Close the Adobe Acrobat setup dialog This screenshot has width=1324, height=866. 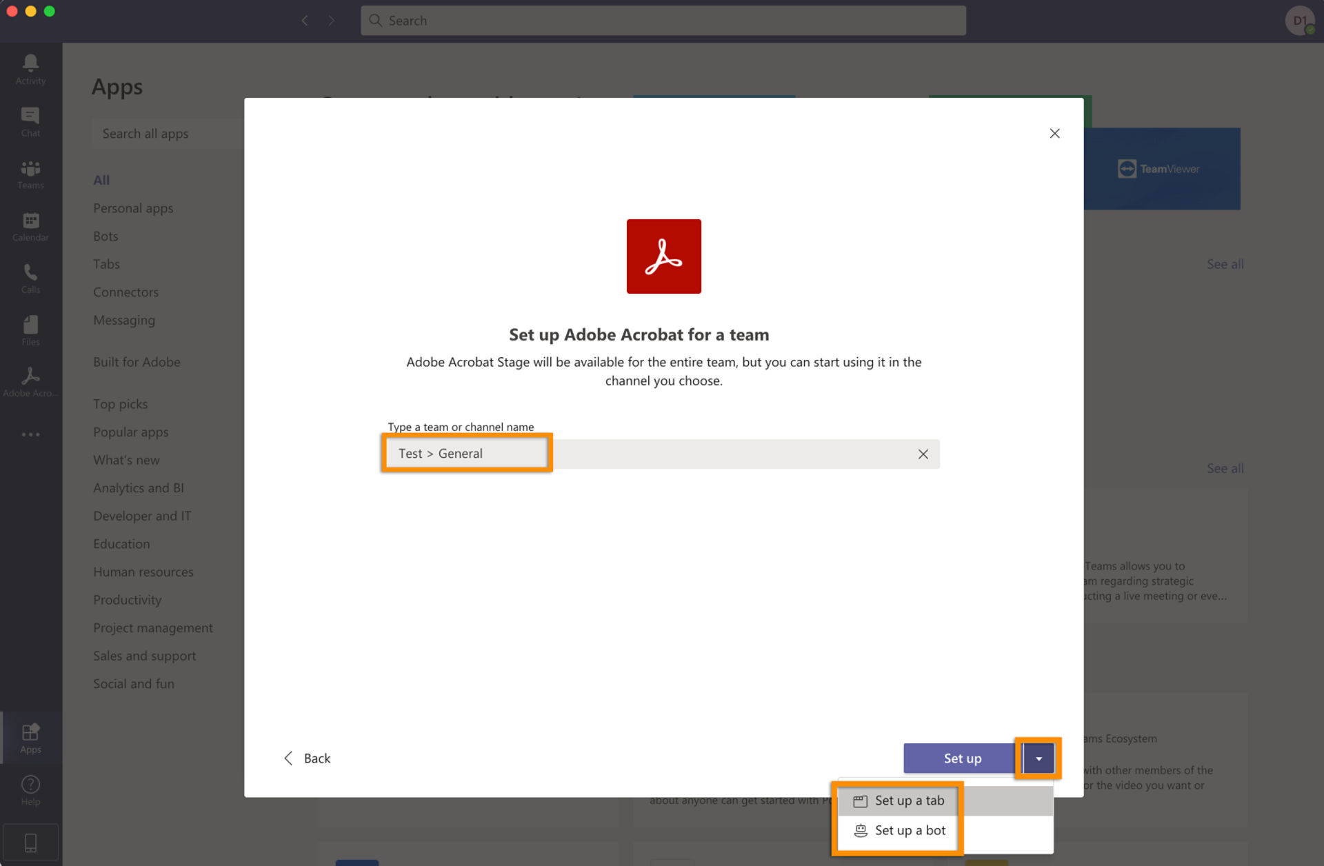pos(1054,133)
